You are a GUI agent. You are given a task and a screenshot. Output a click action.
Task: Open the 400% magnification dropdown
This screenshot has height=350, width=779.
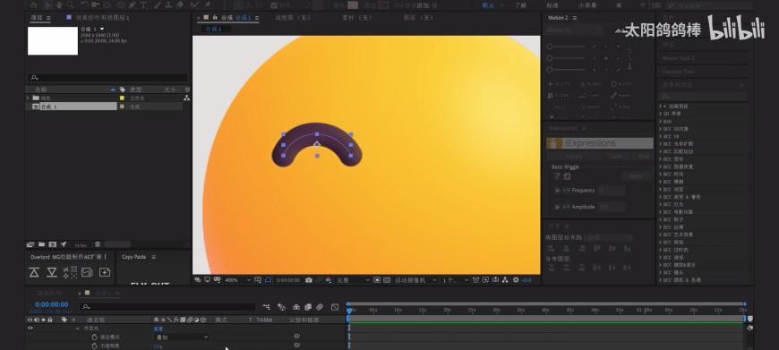pyautogui.click(x=237, y=280)
